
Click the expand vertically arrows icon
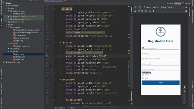(154, 11)
